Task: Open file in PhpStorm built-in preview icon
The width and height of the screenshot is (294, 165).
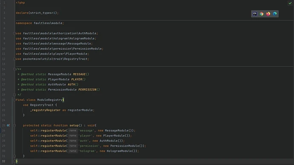Action: pyautogui.click(x=255, y=14)
